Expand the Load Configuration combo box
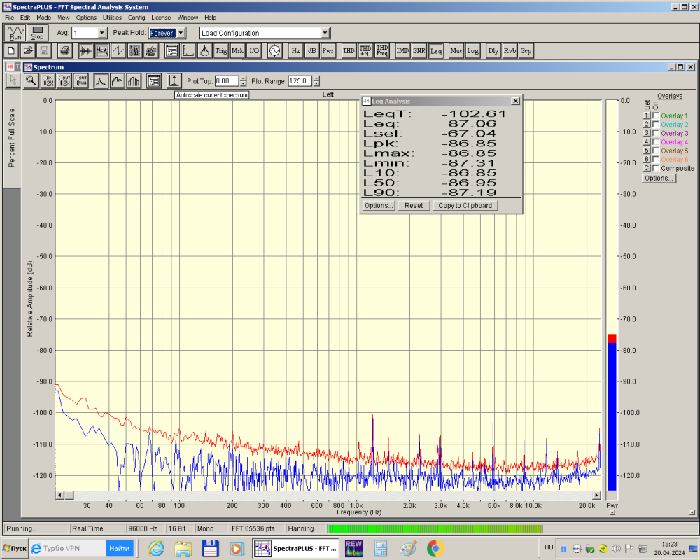Image resolution: width=700 pixels, height=560 pixels. coord(325,33)
